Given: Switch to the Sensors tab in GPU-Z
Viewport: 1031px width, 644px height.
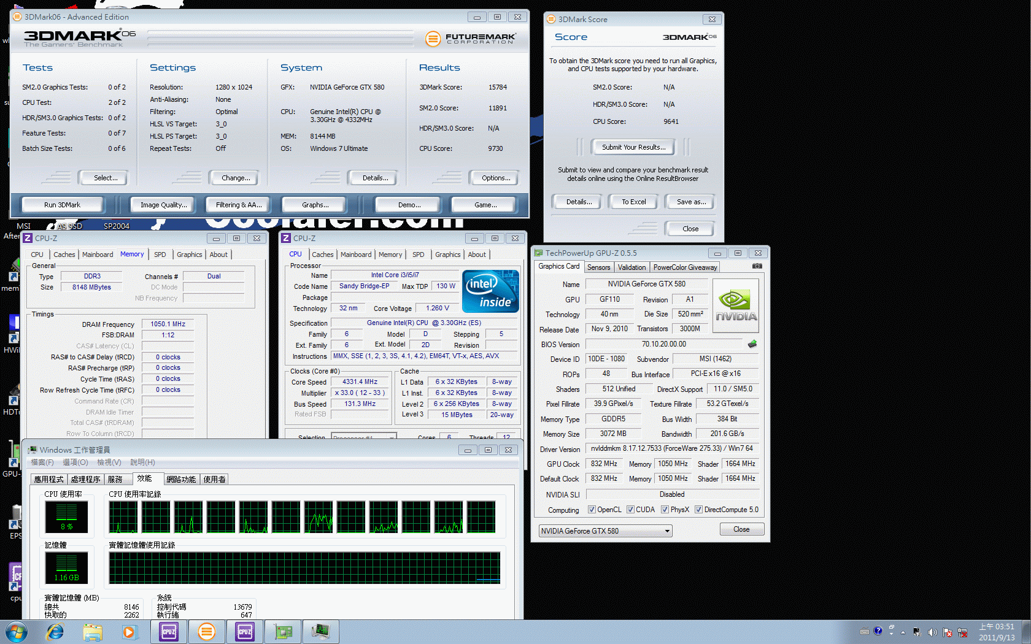Looking at the screenshot, I should (x=598, y=267).
